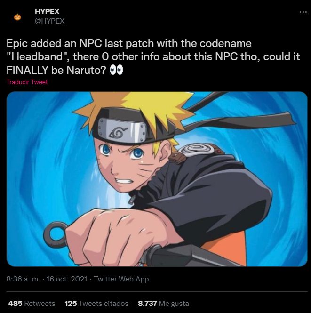Image resolution: width=311 pixels, height=313 pixels.
Task: Click the HYPEX display name
Action: (x=47, y=11)
